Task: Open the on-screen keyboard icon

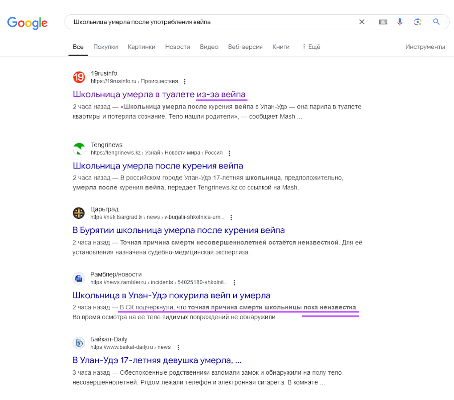Action: tap(383, 22)
